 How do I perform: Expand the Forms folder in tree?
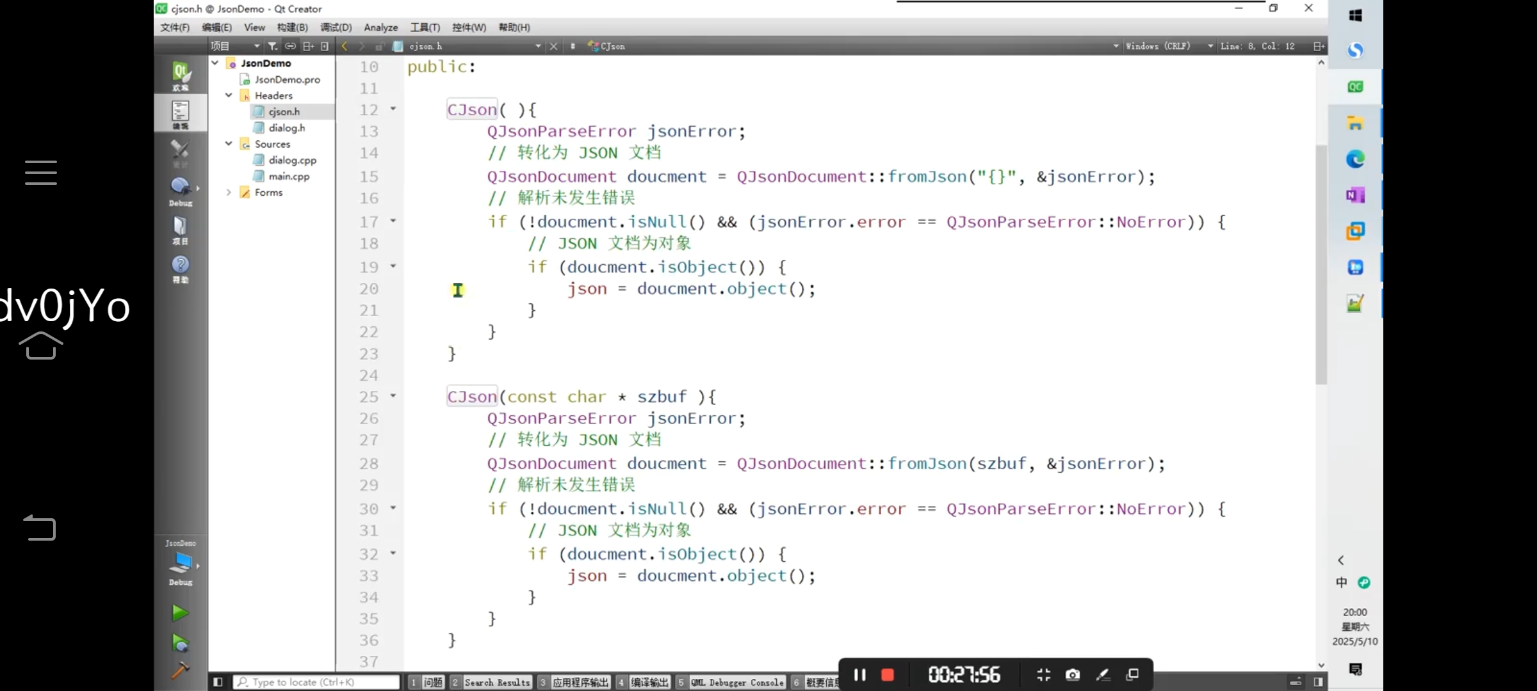[x=229, y=192]
